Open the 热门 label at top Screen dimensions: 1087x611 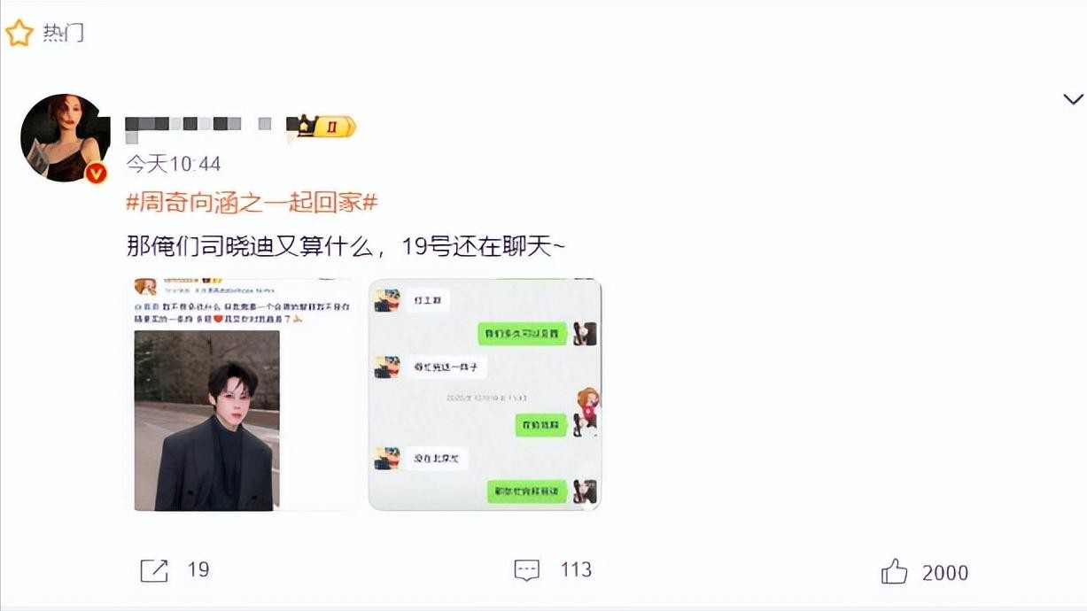click(64, 34)
